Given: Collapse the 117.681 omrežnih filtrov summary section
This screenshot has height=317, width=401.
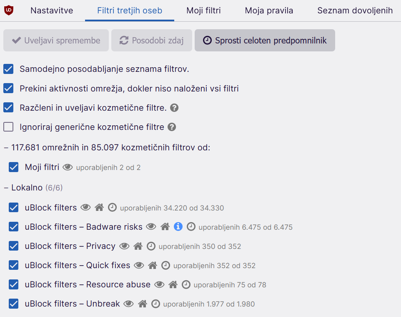Looking at the screenshot, I should coord(6,147).
